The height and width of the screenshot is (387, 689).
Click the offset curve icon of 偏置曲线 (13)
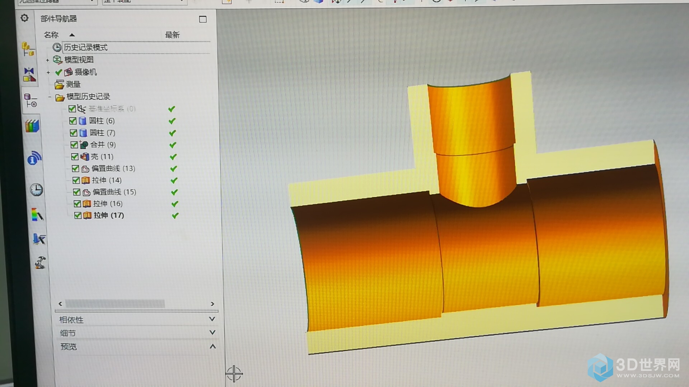[85, 169]
